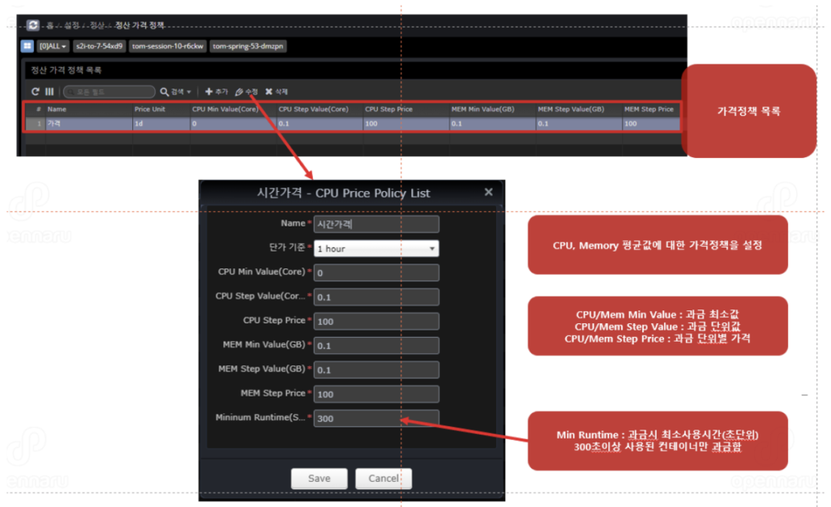Open the [0]ALL namespace dropdown

52,45
